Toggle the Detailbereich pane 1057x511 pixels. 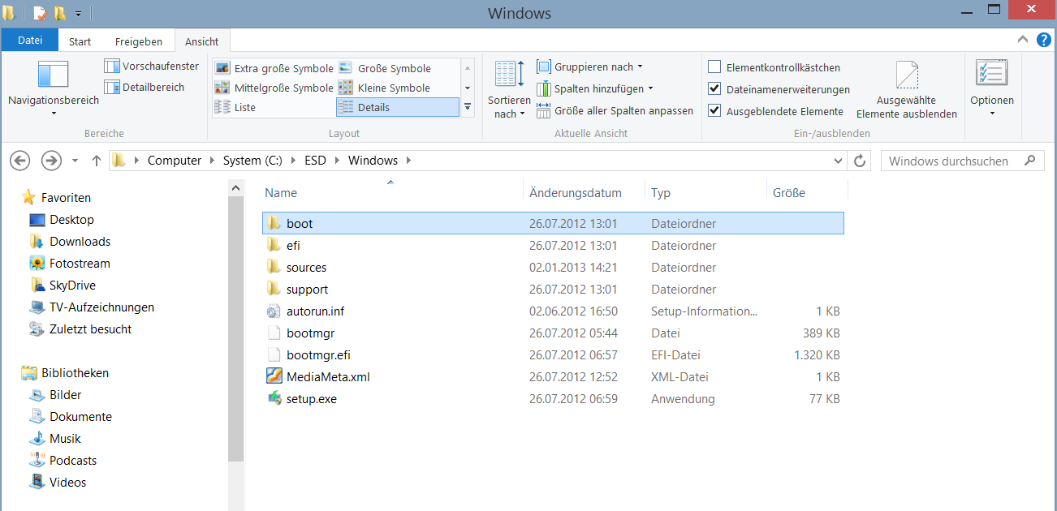point(145,87)
